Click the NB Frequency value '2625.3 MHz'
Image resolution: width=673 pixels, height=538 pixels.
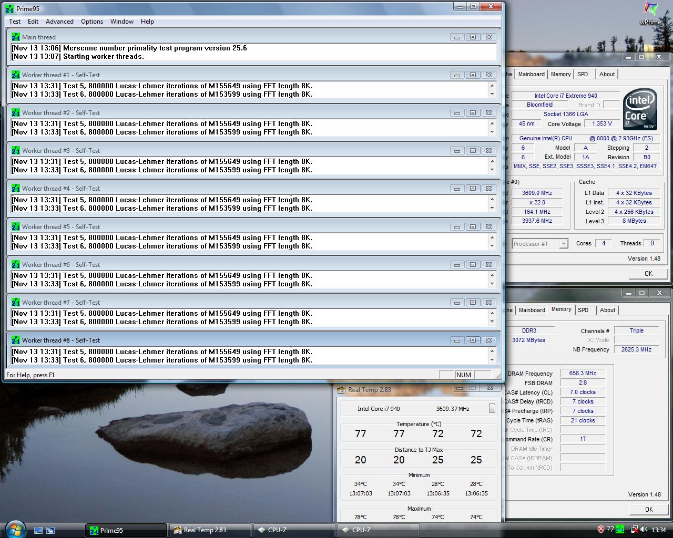(637, 349)
